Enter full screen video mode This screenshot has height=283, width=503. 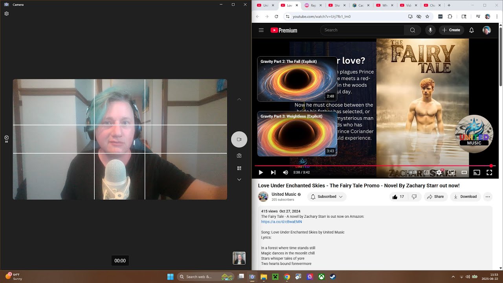click(x=489, y=172)
